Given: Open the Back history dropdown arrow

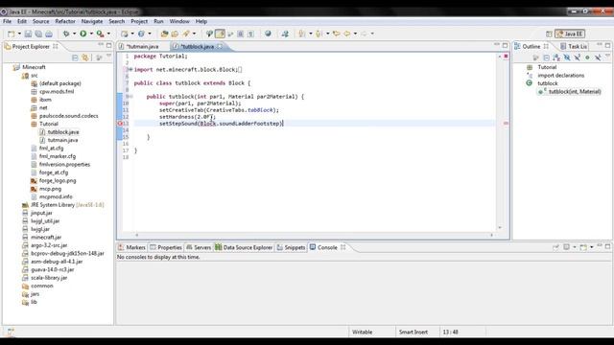Looking at the screenshot, I should tap(355, 34).
